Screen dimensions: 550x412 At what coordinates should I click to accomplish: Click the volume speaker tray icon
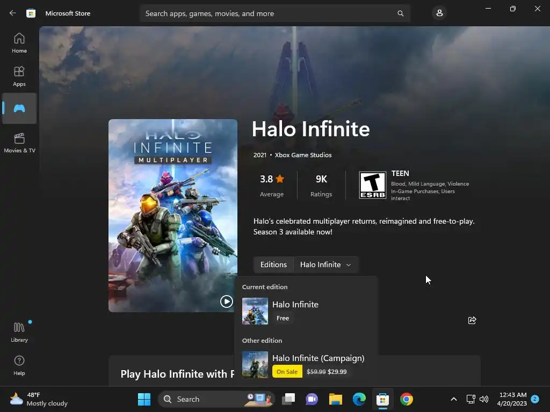click(484, 399)
